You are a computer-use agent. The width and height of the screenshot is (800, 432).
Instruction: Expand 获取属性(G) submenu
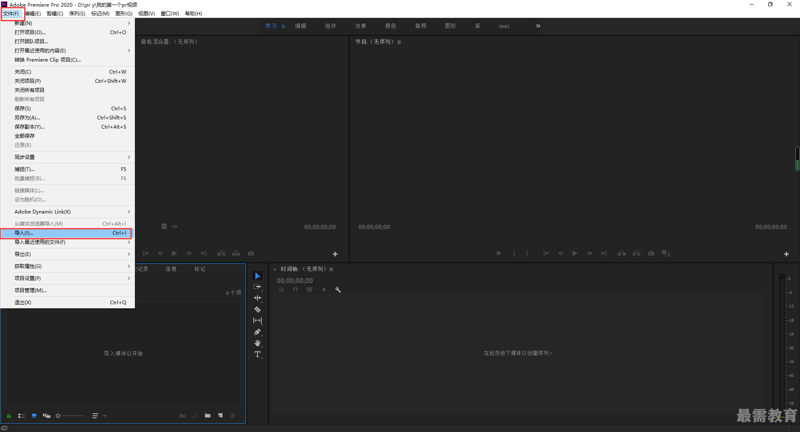(x=67, y=266)
